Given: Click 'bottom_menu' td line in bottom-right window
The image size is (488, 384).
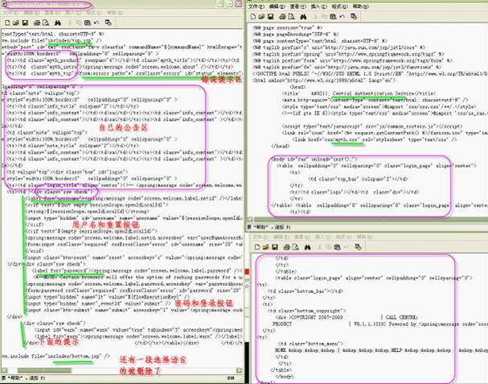Looking at the screenshot, I should coord(311,344).
